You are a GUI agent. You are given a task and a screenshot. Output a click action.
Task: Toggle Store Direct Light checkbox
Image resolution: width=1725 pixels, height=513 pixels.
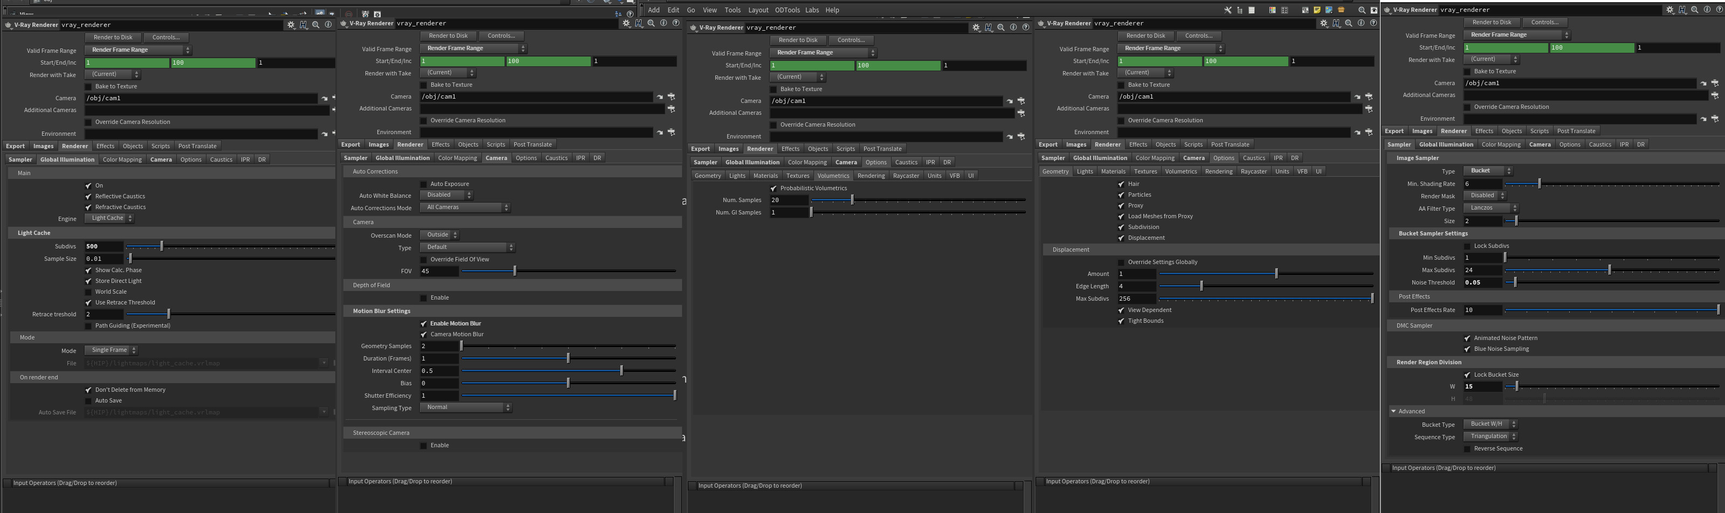tap(88, 281)
